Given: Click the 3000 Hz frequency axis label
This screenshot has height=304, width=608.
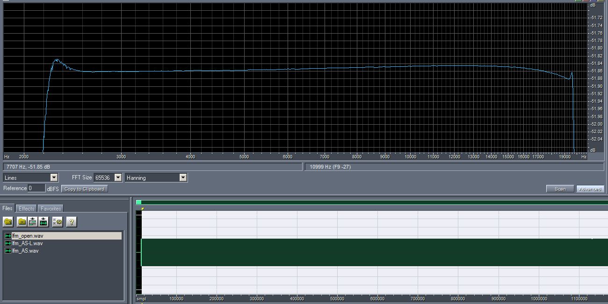Looking at the screenshot, I should click(x=121, y=157).
